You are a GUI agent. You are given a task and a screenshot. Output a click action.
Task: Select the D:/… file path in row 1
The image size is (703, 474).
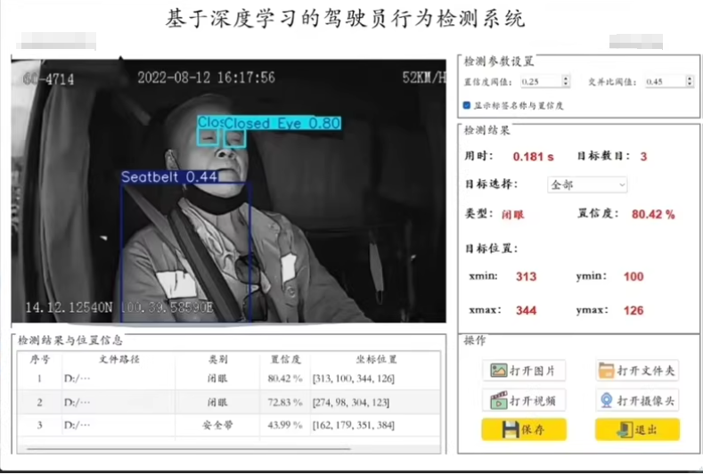78,379
